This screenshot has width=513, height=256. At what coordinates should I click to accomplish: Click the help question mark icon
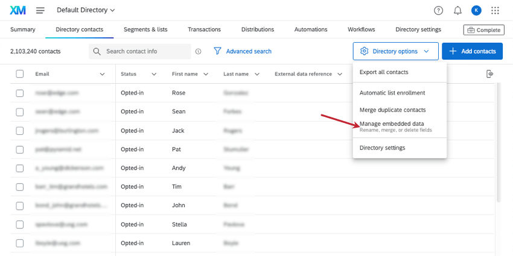[x=438, y=10]
